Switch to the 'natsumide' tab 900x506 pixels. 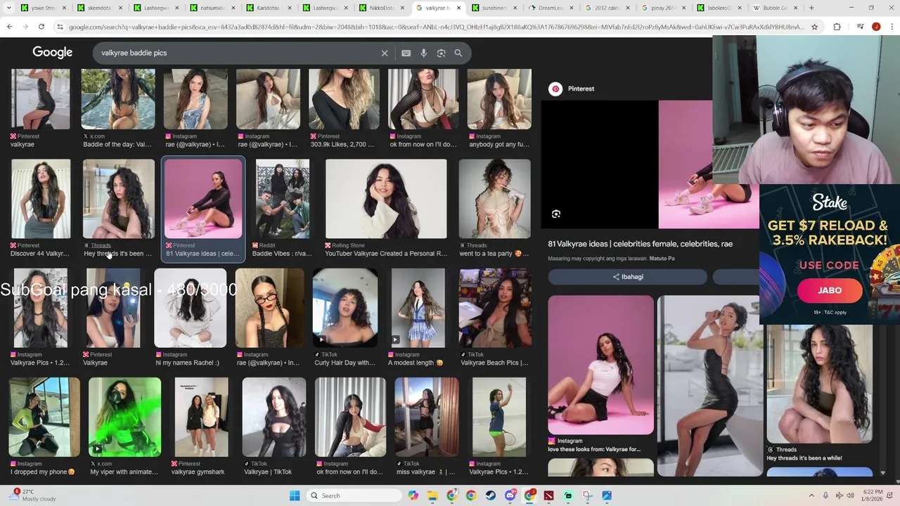point(211,8)
